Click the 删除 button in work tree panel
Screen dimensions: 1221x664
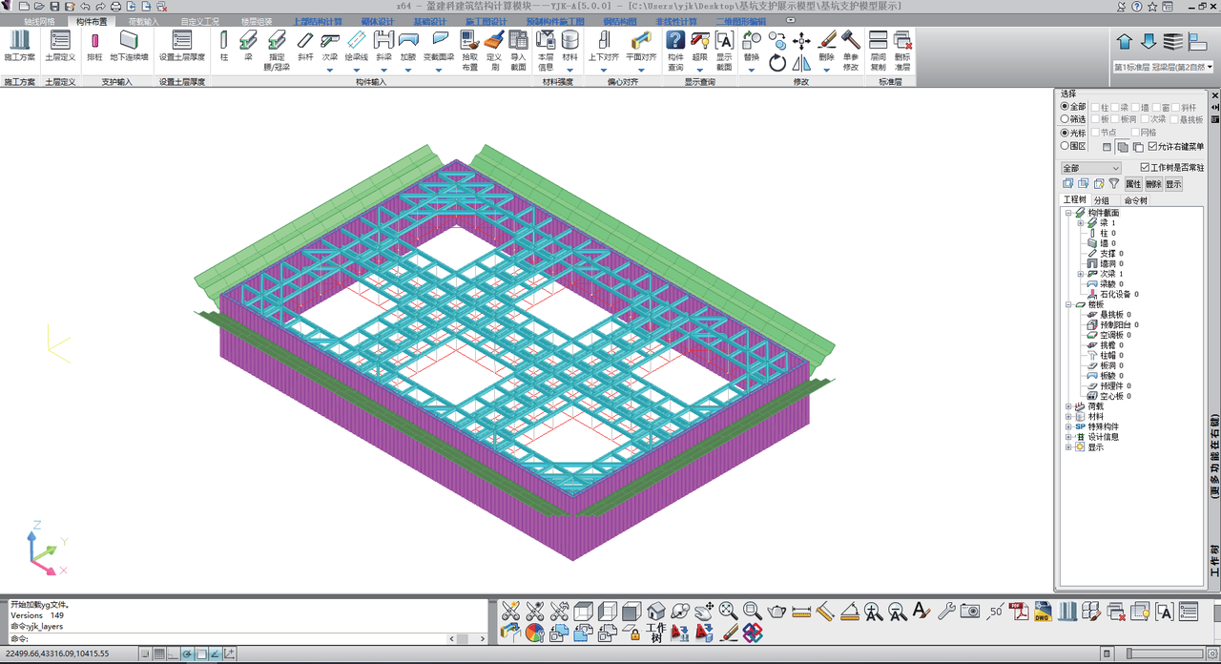coord(1153,184)
